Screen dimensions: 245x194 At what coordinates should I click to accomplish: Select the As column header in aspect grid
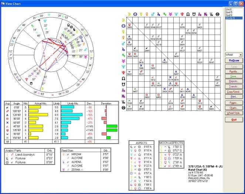tap(200, 14)
